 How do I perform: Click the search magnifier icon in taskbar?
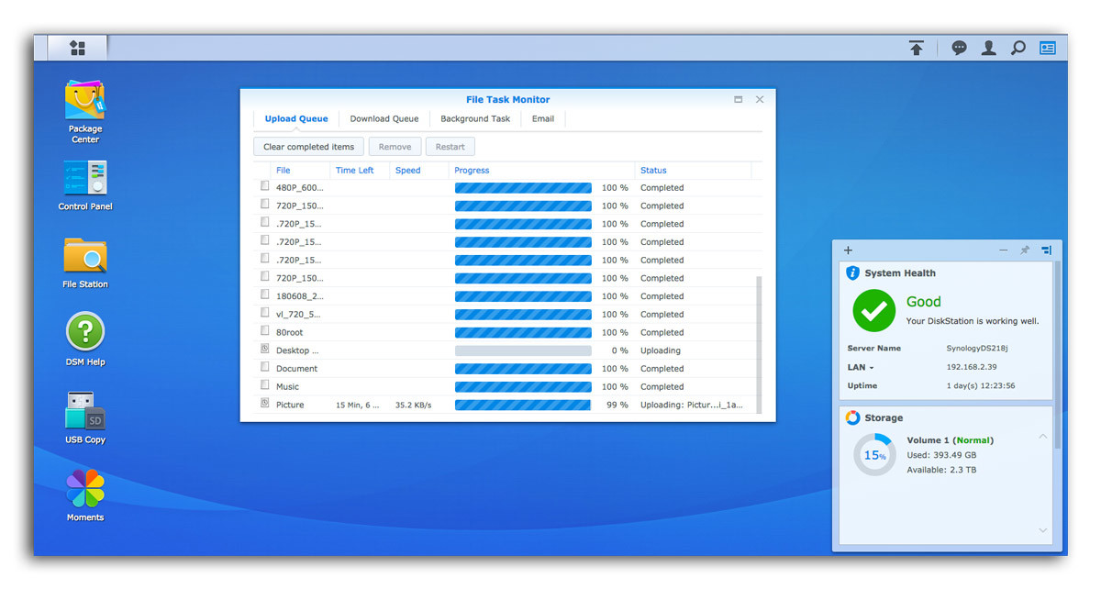(x=1018, y=48)
